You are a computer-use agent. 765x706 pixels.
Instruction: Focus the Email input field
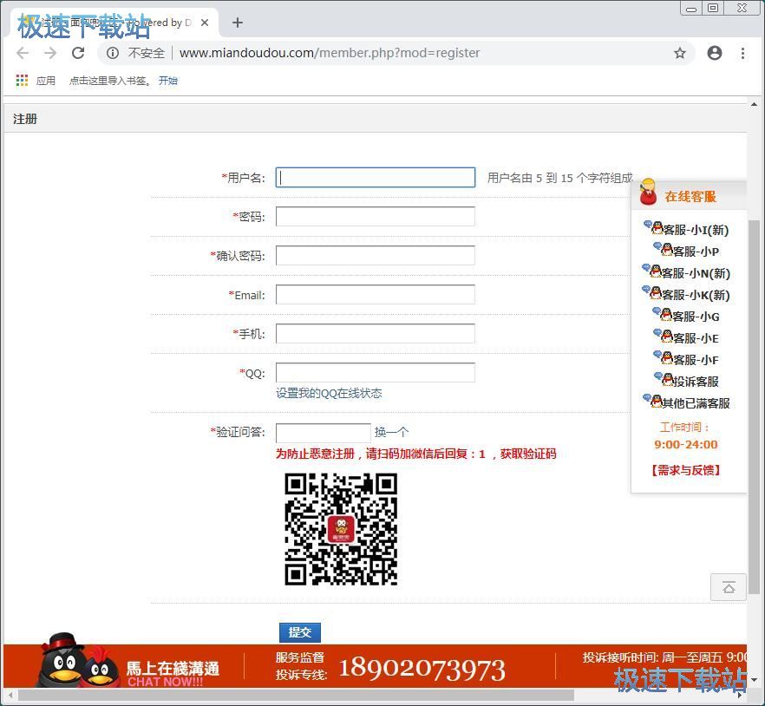[376, 294]
